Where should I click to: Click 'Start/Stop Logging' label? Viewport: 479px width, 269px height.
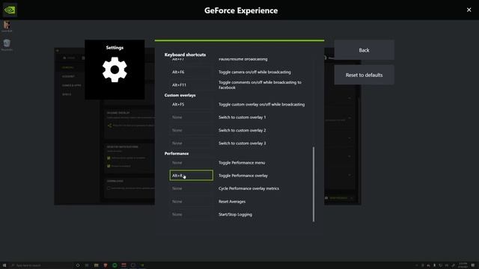click(235, 214)
